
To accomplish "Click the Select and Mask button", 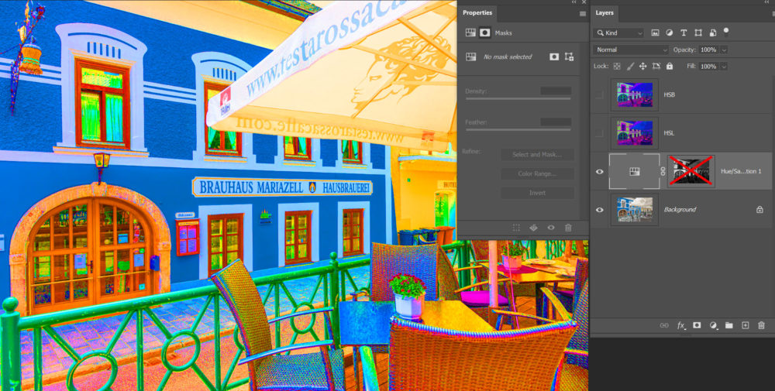I will (x=537, y=155).
